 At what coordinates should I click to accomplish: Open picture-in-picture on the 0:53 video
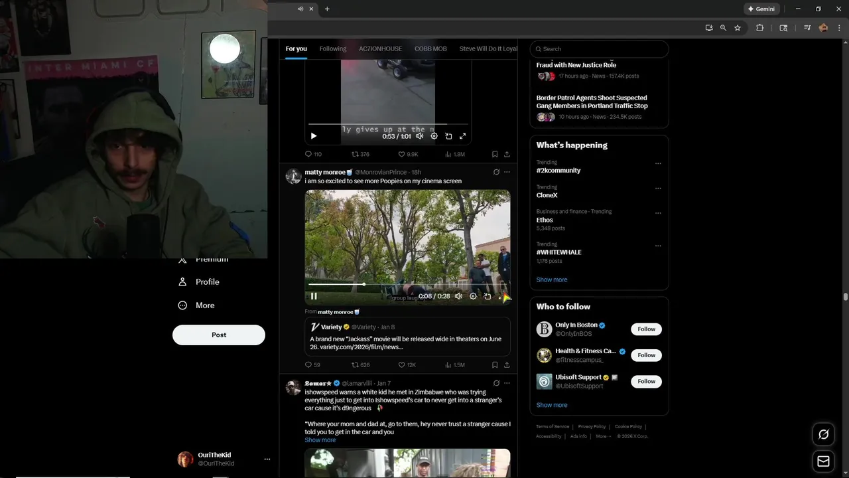(x=448, y=136)
